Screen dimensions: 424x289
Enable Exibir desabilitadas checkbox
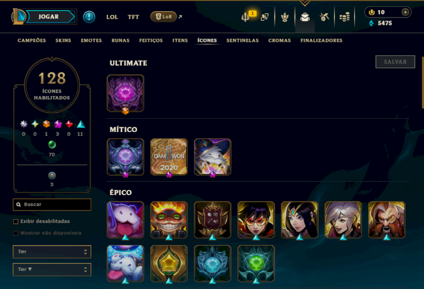[x=16, y=221]
